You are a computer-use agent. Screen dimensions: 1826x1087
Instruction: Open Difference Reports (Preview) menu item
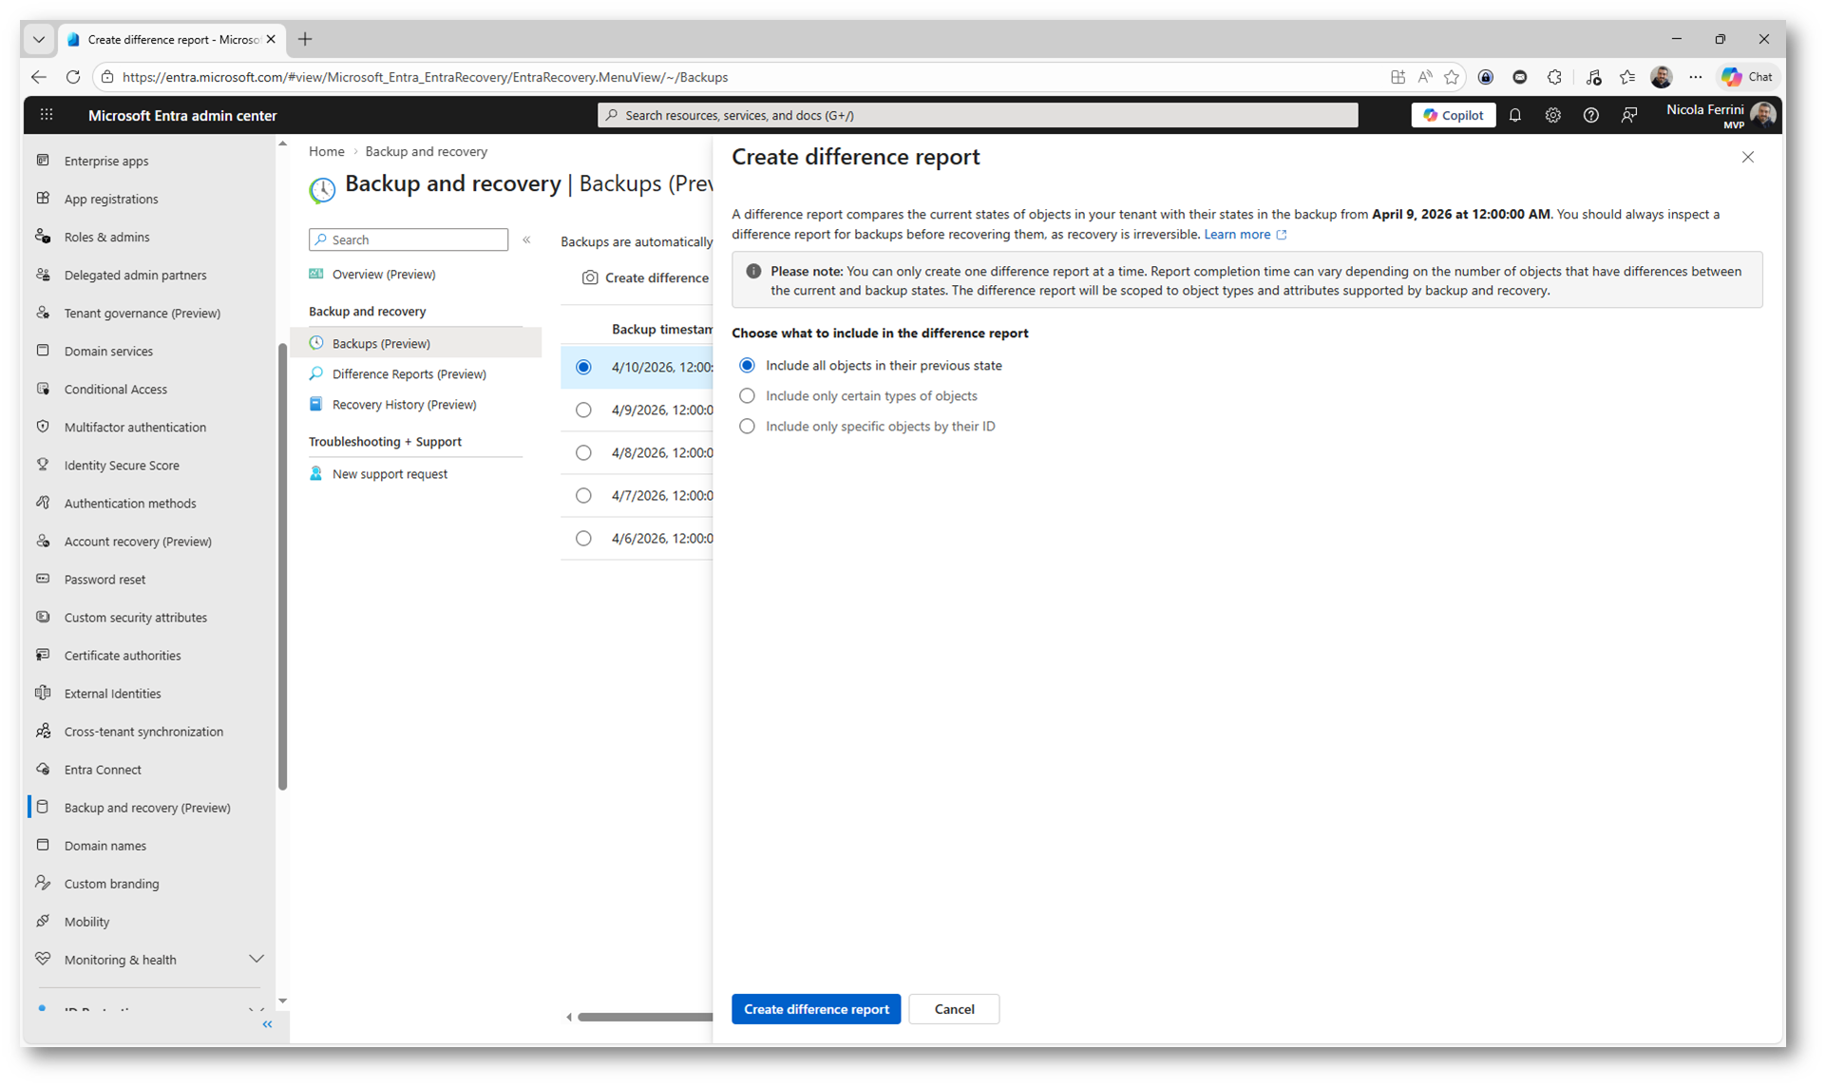click(x=409, y=374)
